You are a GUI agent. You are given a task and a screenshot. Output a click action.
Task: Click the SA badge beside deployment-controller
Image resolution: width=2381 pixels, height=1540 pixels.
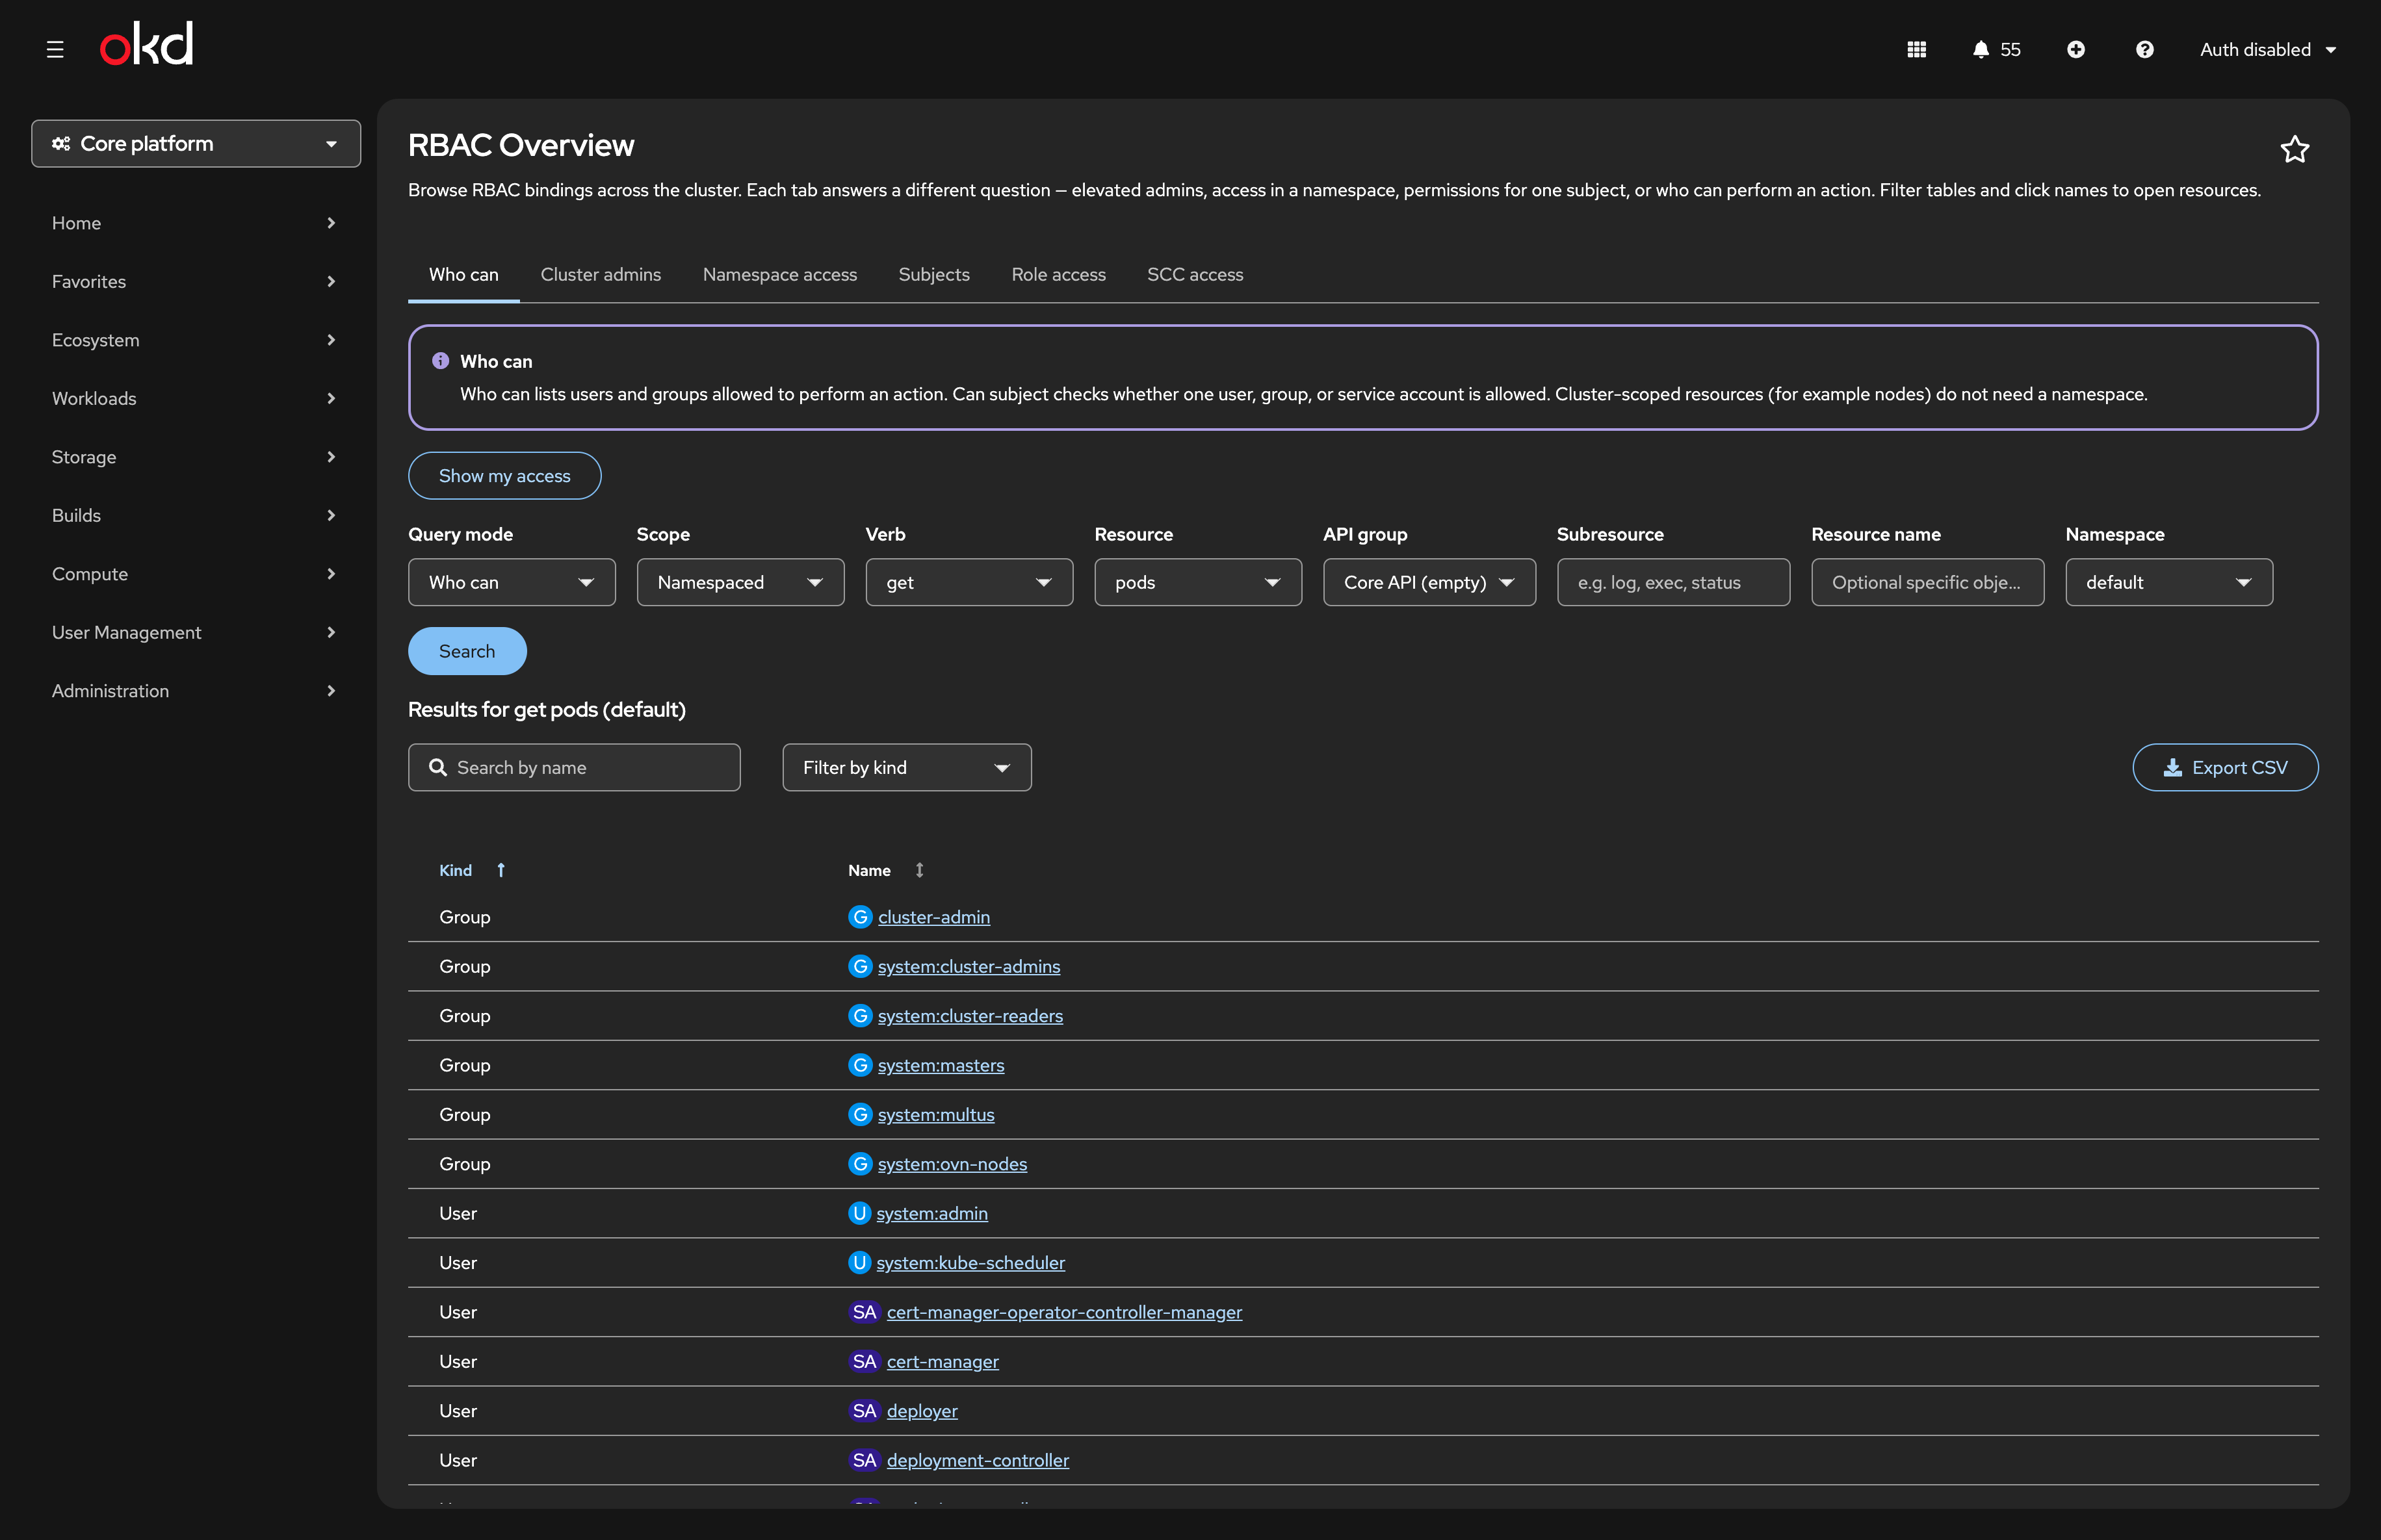tap(865, 1460)
